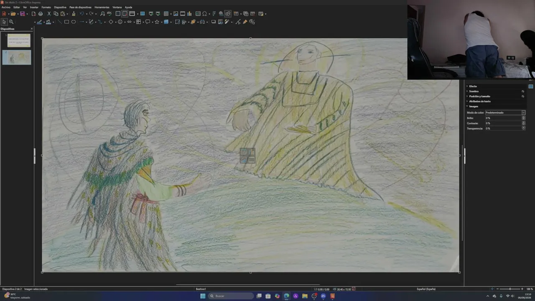Viewport: 535px width, 301px height.
Task: Select the Zoom and pan tool
Action: click(11, 22)
